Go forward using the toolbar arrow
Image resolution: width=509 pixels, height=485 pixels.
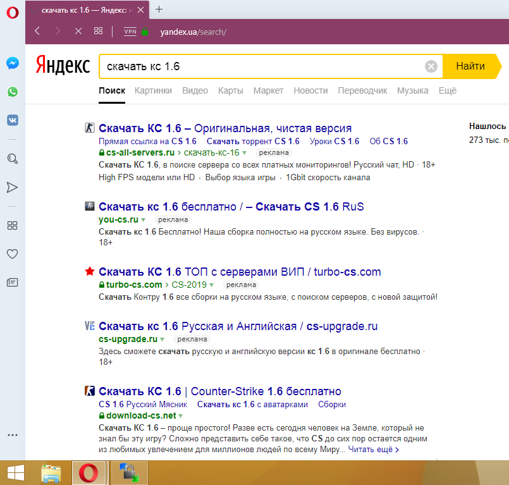[x=58, y=31]
